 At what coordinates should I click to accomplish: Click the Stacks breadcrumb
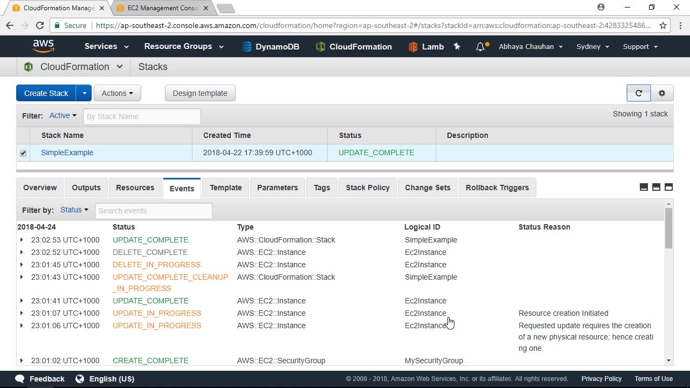click(153, 67)
